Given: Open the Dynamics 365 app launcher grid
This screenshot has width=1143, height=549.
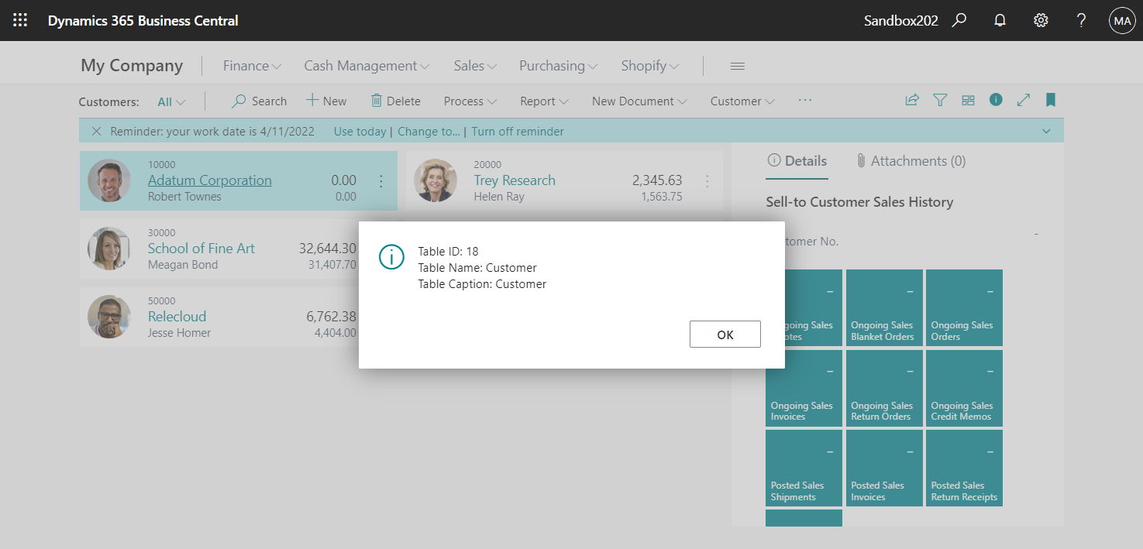Looking at the screenshot, I should (20, 20).
